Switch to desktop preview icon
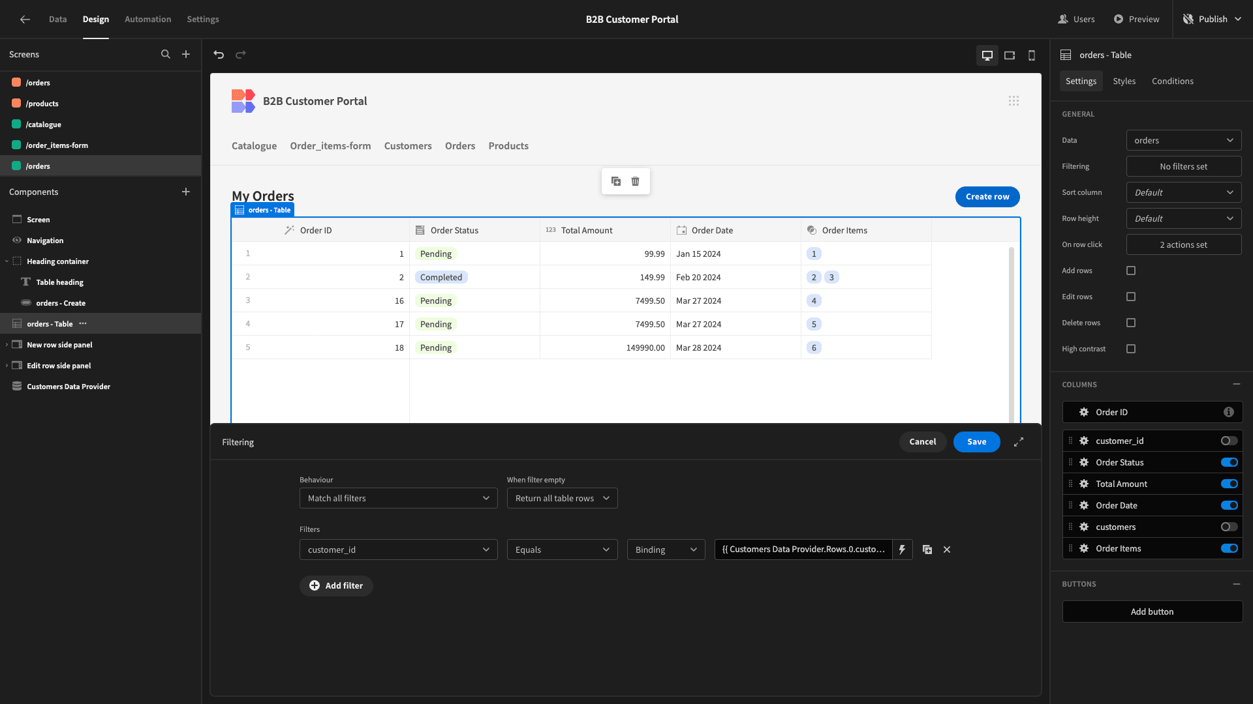Image resolution: width=1253 pixels, height=704 pixels. (987, 55)
